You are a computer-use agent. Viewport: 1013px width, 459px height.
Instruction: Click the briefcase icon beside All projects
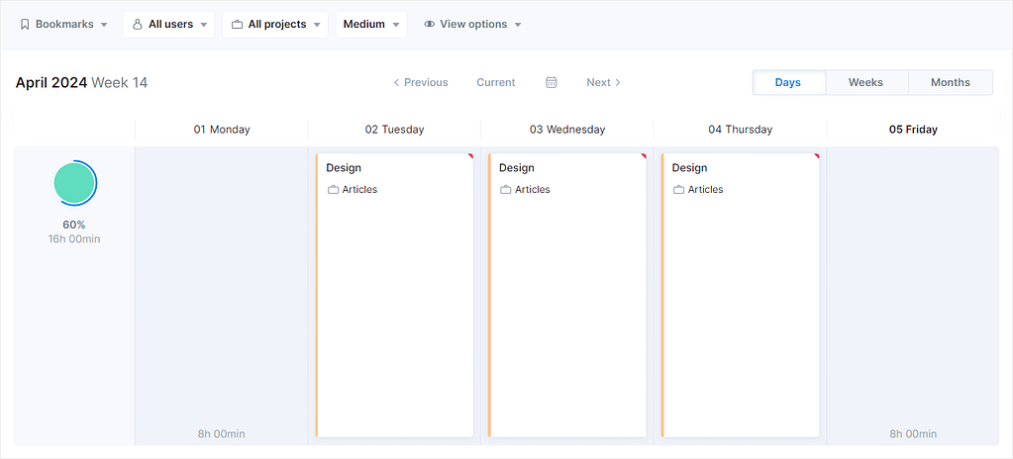[x=237, y=25]
